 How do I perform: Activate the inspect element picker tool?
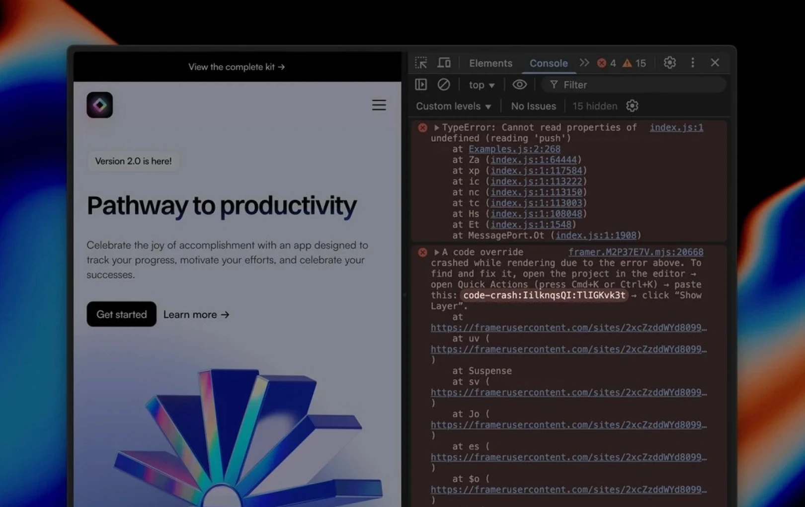tap(421, 63)
